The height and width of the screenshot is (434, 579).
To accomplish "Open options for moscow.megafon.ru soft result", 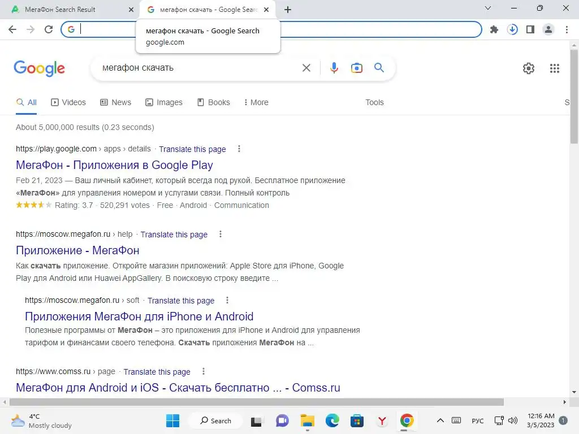I will [227, 300].
